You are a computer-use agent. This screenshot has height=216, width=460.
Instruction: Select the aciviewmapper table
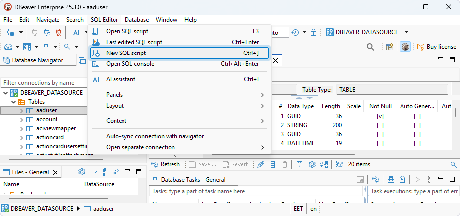[x=56, y=128]
